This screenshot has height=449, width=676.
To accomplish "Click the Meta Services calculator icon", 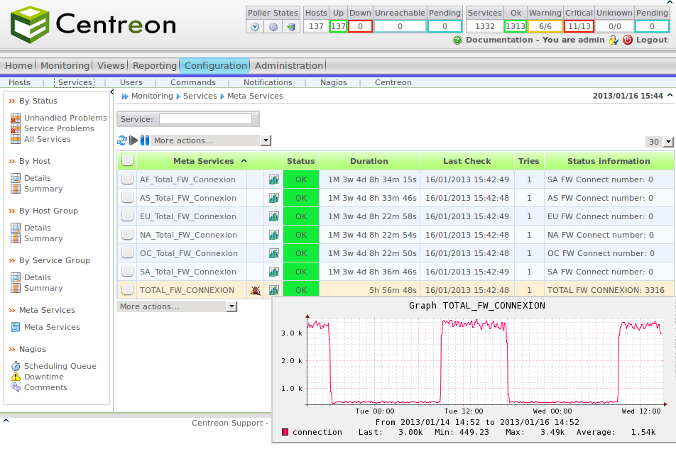I will (16, 327).
